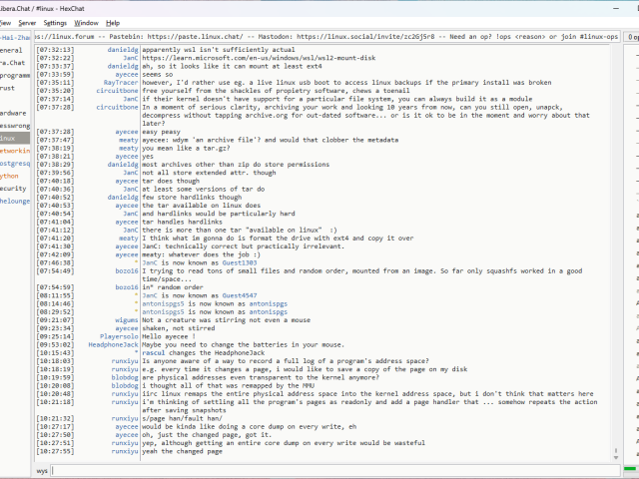Click the nickname button beside input box
This screenshot has height=479, width=639.
coord(42,469)
